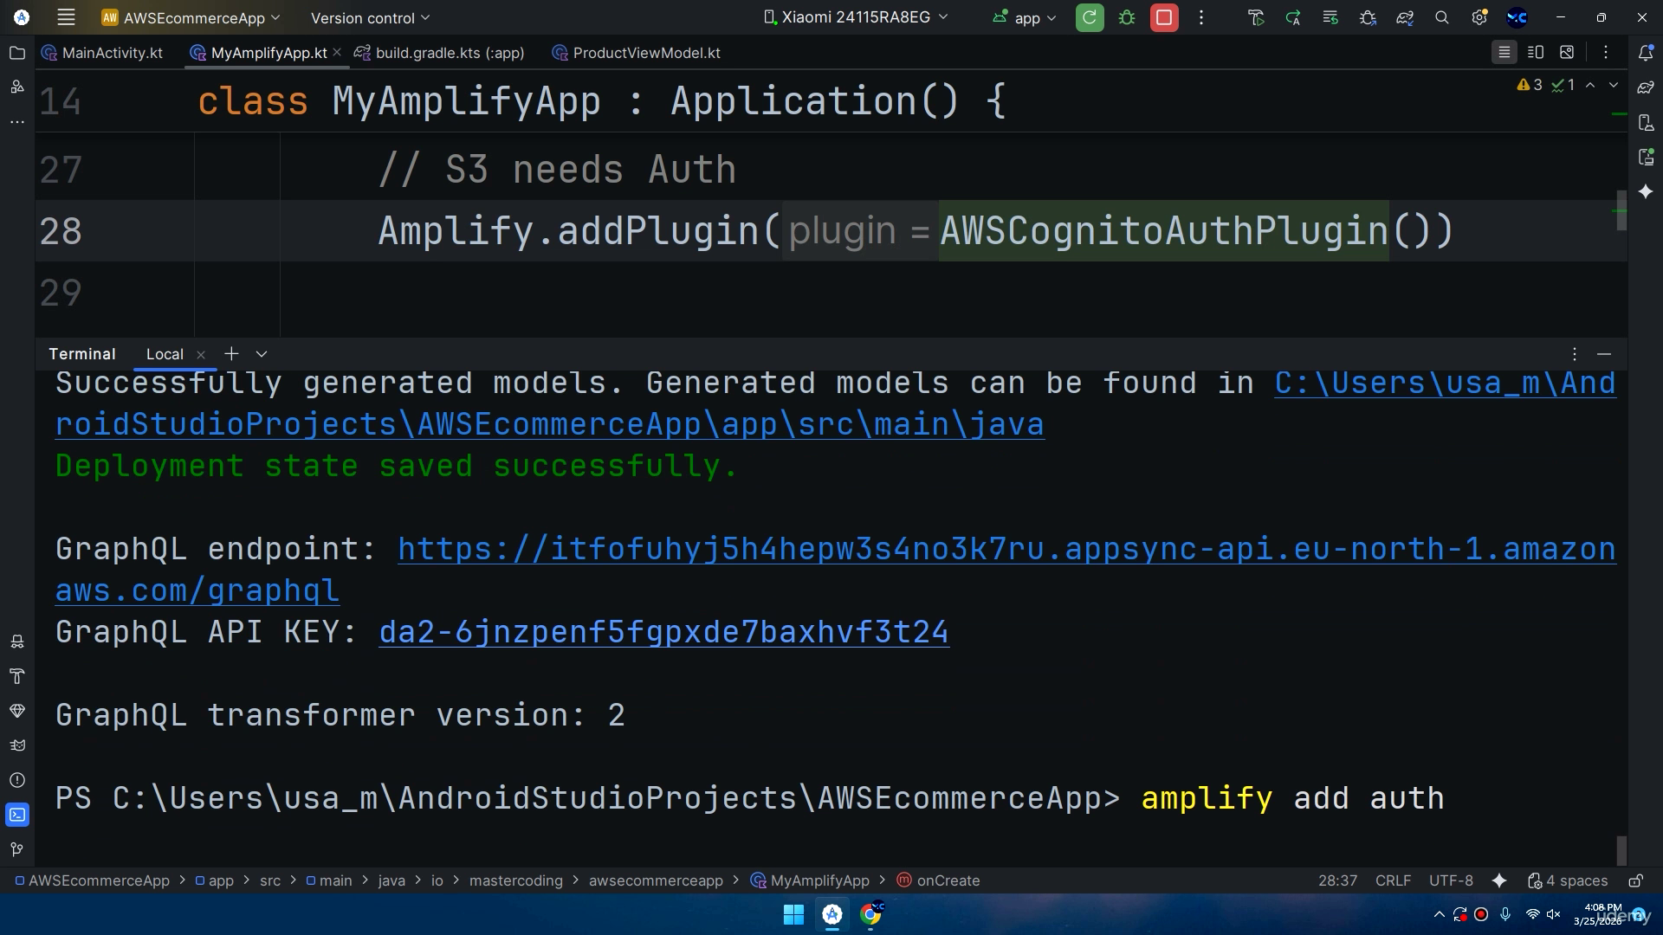Open Xiaomi 24115RA8EG device selector

[856, 17]
